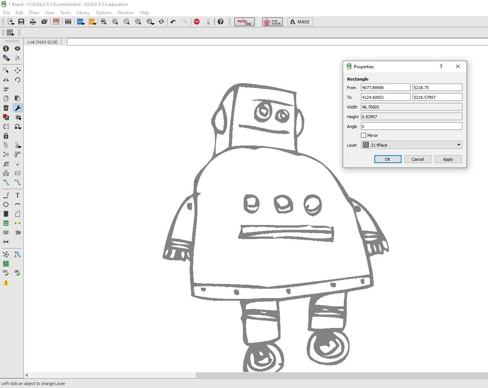Select the Delete trash tool
This screenshot has width=488, height=388.
(6, 108)
